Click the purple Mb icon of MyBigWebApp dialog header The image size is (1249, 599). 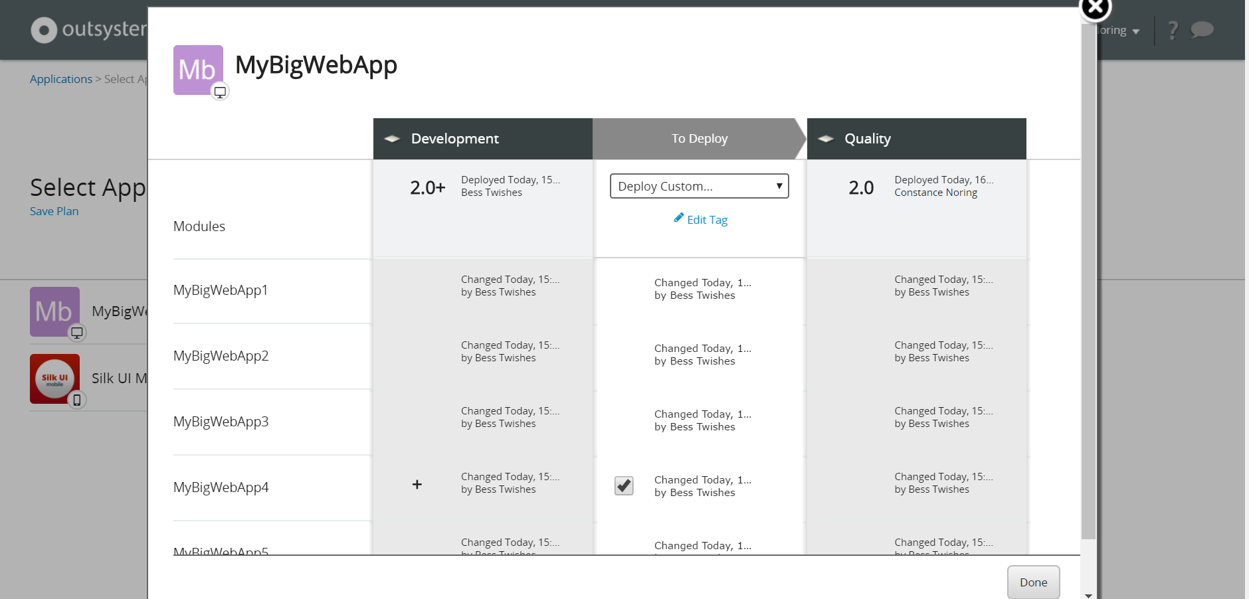click(x=197, y=70)
